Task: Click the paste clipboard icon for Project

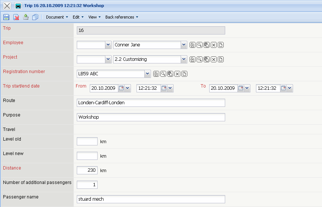Action: tap(207, 59)
